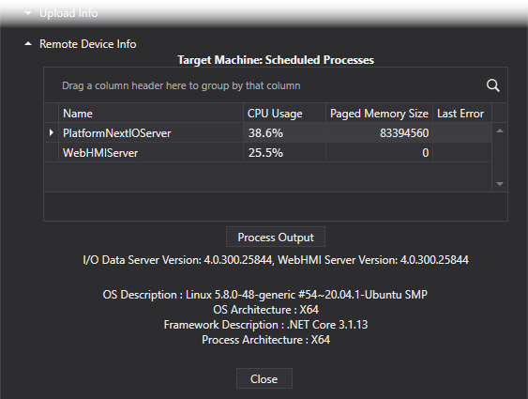Click the Process Output button

pyautogui.click(x=276, y=237)
